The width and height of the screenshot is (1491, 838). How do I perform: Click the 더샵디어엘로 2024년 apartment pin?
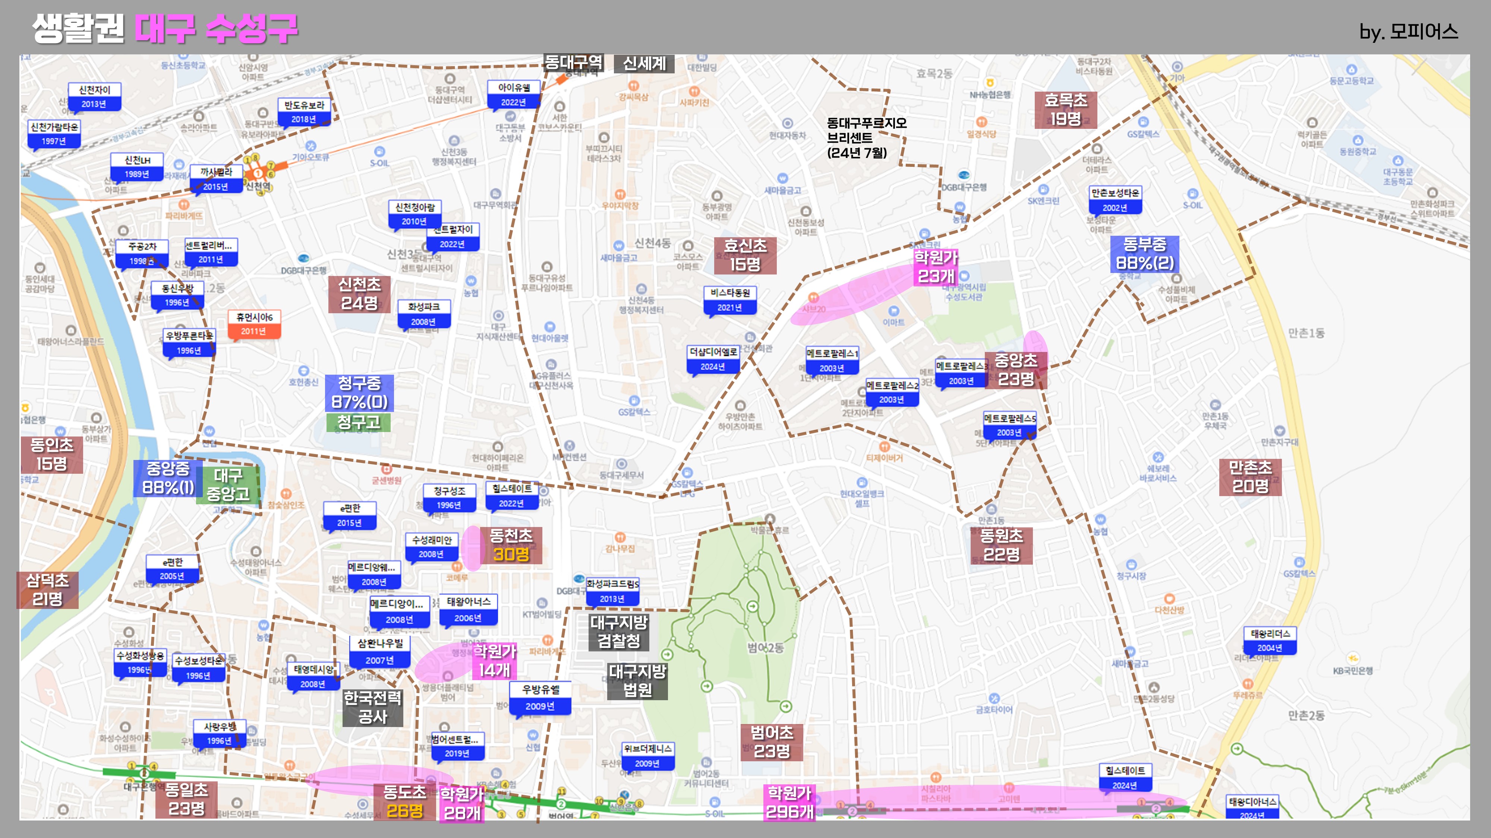tap(713, 359)
